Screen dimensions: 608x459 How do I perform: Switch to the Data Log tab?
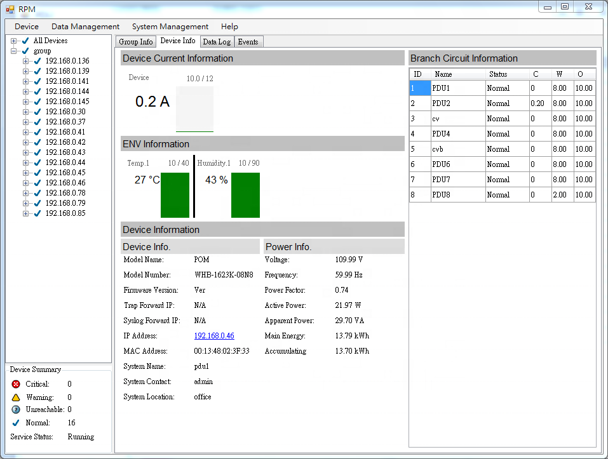217,42
